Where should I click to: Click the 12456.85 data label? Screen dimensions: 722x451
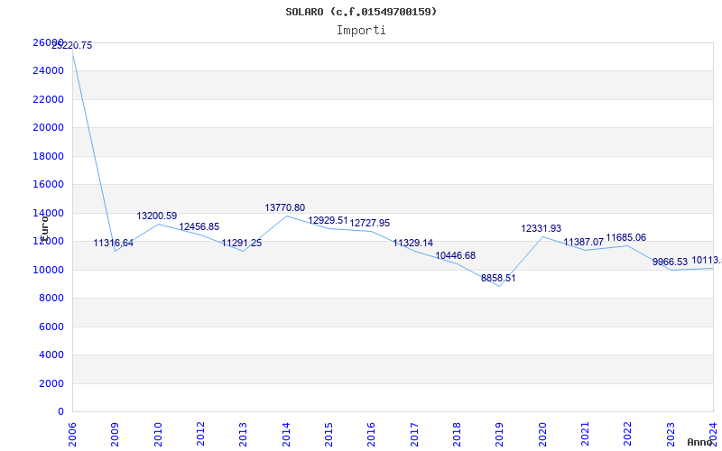click(199, 227)
